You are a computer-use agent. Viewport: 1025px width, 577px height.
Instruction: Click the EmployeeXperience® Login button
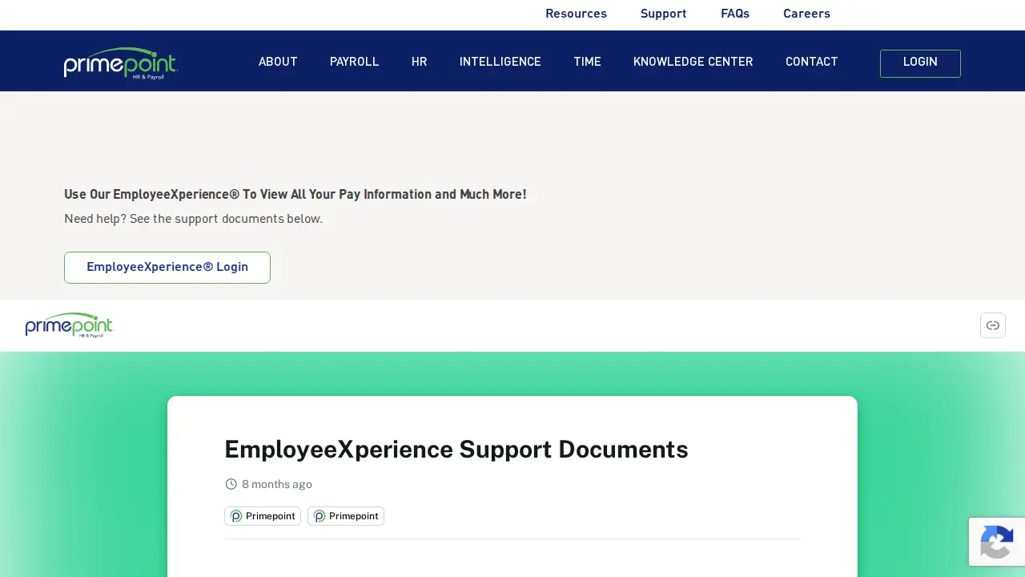[167, 268]
